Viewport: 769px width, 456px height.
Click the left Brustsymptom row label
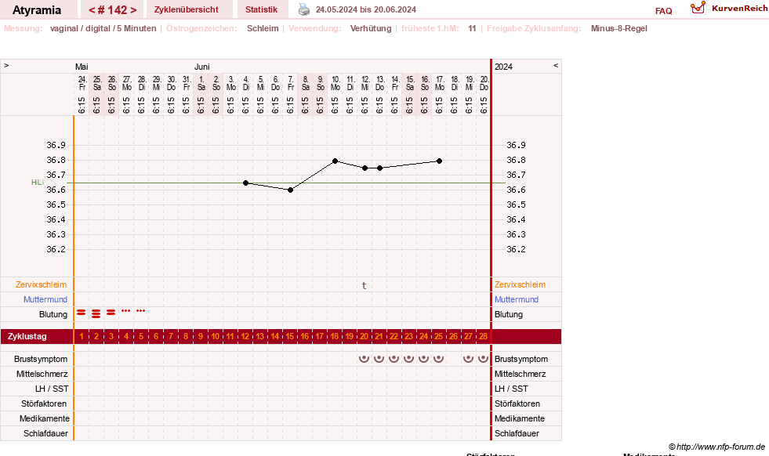tap(41, 359)
